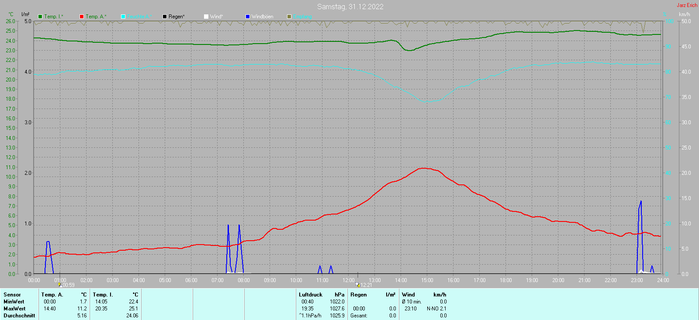Click the sun icon near 12:21
The width and height of the screenshot is (699, 320).
pyautogui.click(x=357, y=285)
